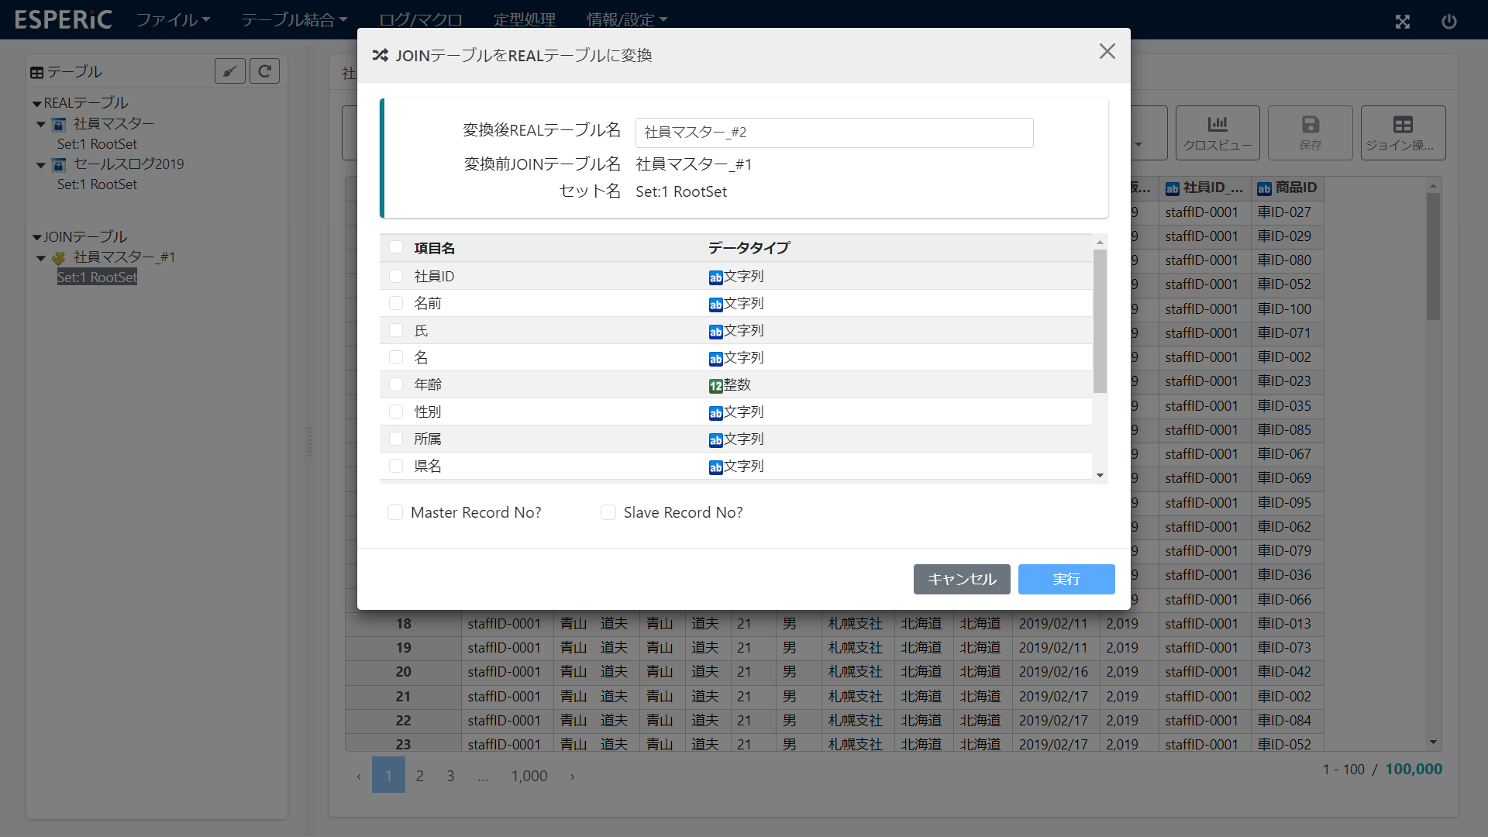Tick the 年齢 item checkbox
This screenshot has width=1488, height=837.
[x=396, y=384]
